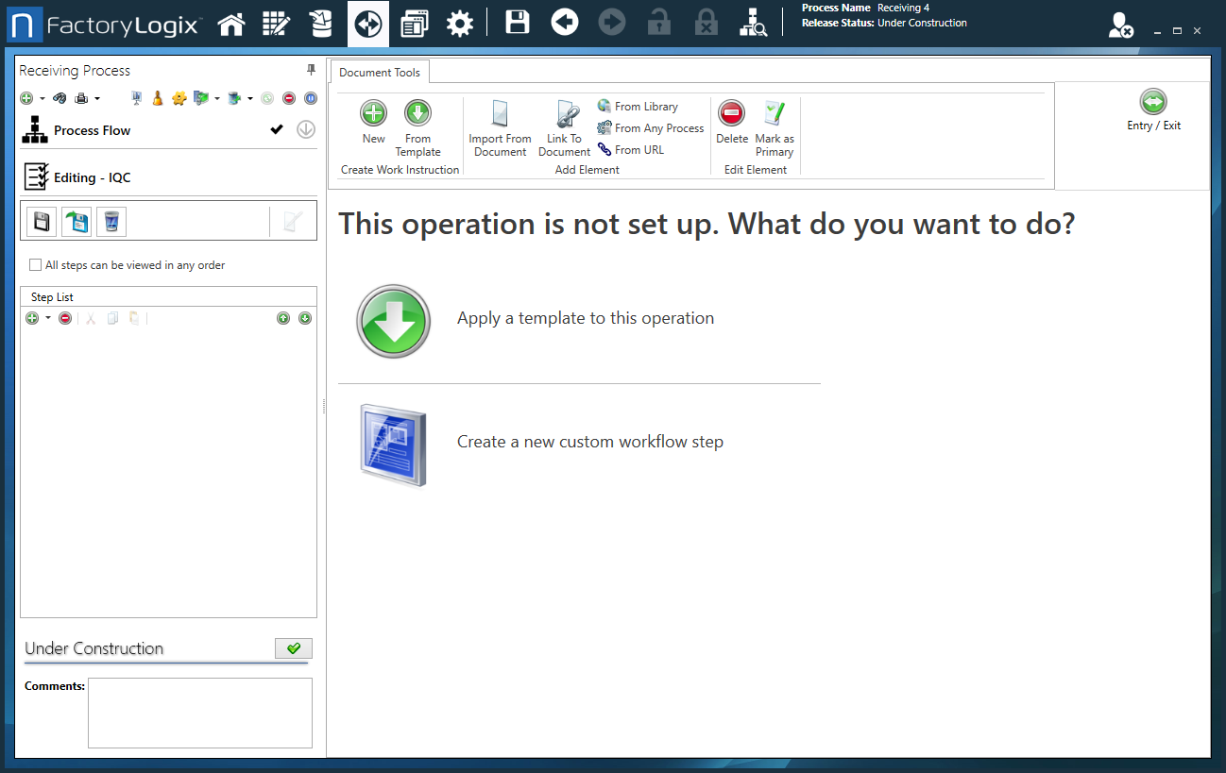The height and width of the screenshot is (773, 1226).
Task: Click the Process Flow icon in Receiving Process
Action: click(34, 129)
